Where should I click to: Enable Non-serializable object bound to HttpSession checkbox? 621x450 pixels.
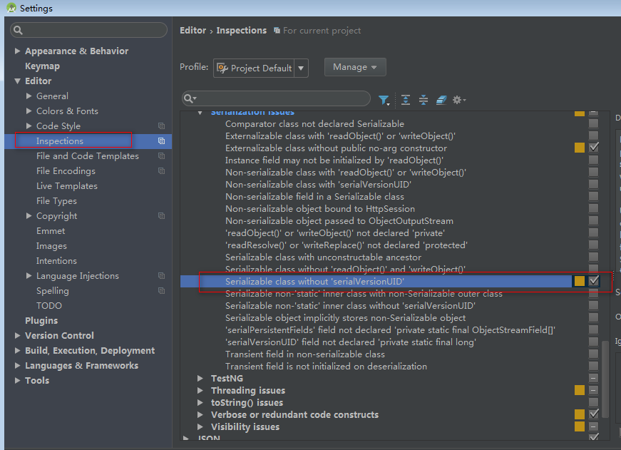(x=593, y=208)
